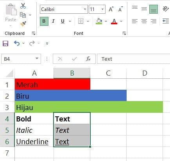This screenshot has width=170, height=161.
Task: Open the text Orientation tool
Action: 165,9
